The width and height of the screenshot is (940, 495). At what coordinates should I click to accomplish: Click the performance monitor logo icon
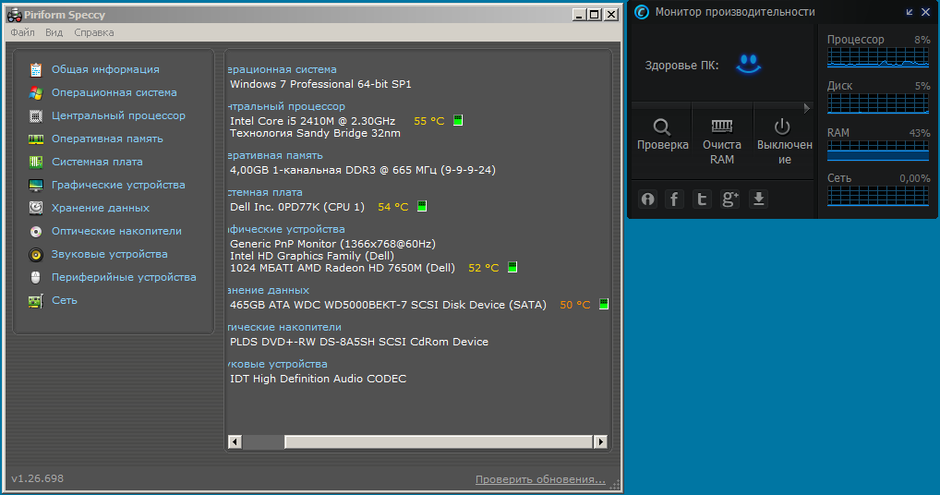pyautogui.click(x=642, y=12)
